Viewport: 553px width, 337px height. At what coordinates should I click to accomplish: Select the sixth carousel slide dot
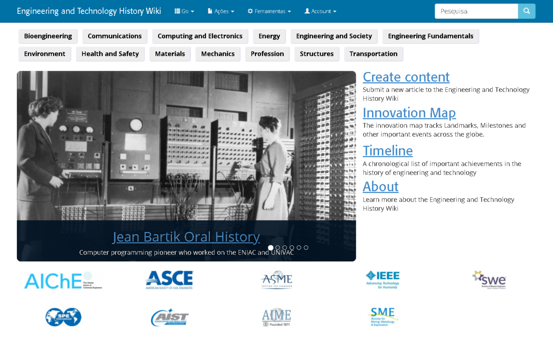(306, 247)
